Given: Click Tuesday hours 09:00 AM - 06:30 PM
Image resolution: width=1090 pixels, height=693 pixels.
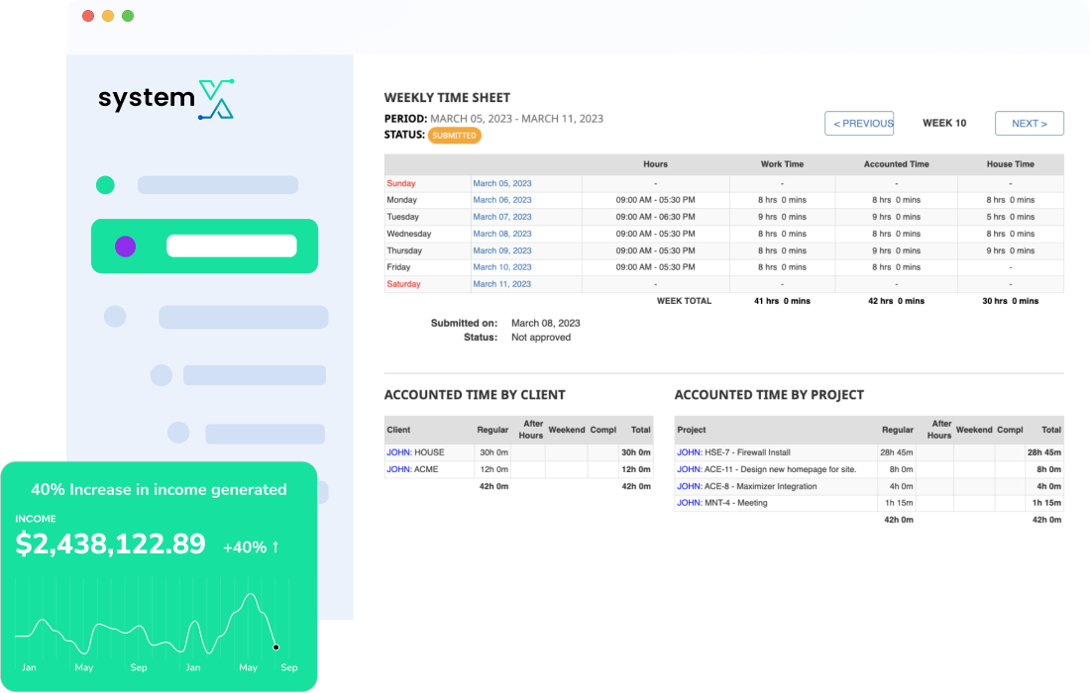Looking at the screenshot, I should (656, 217).
